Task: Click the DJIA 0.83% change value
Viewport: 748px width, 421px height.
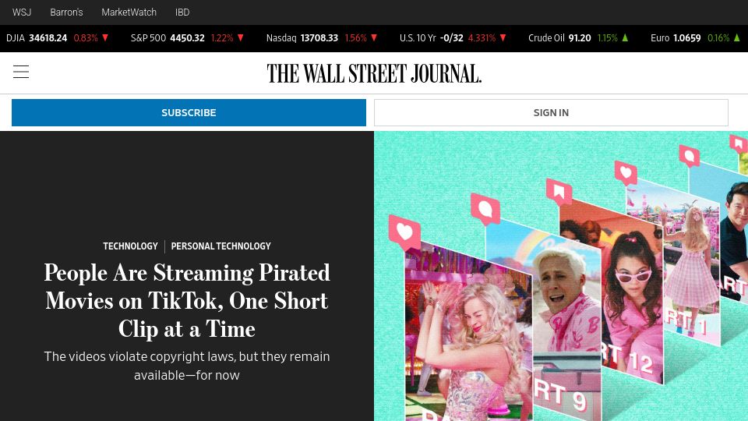Action: [86, 37]
